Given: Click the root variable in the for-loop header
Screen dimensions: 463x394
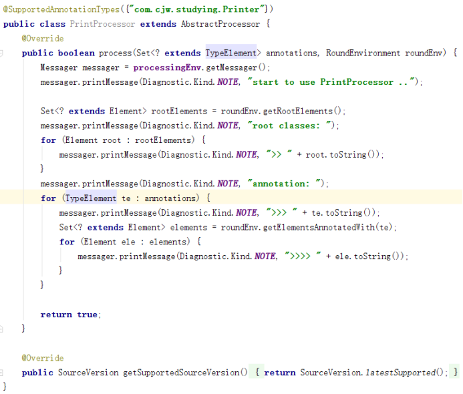Looking at the screenshot, I should (x=112, y=140).
